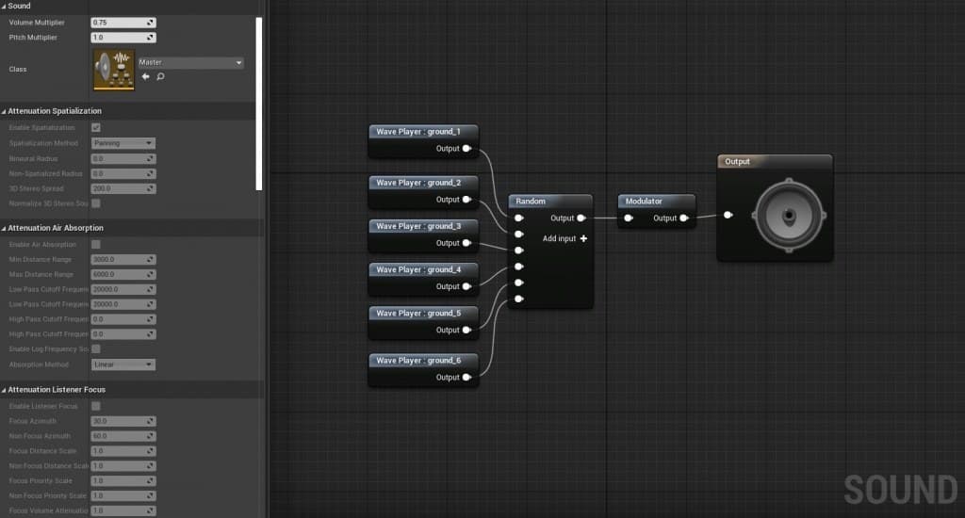Image resolution: width=965 pixels, height=518 pixels.
Task: Click the Binaural Radius value field
Action: [123, 159]
